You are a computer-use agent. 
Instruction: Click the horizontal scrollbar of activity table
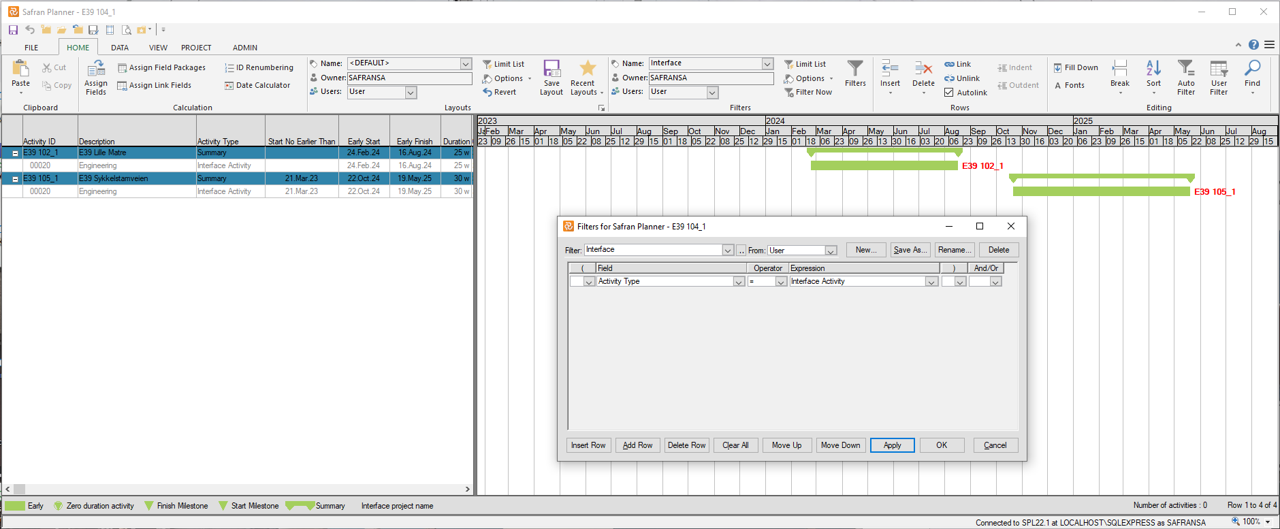pyautogui.click(x=237, y=489)
